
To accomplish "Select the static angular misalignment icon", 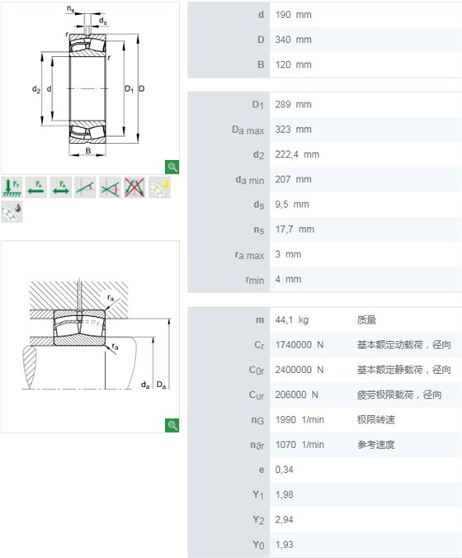I will [85, 187].
